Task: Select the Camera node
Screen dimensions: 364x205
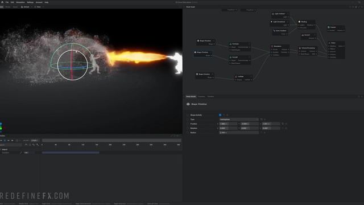Action: pos(336,28)
